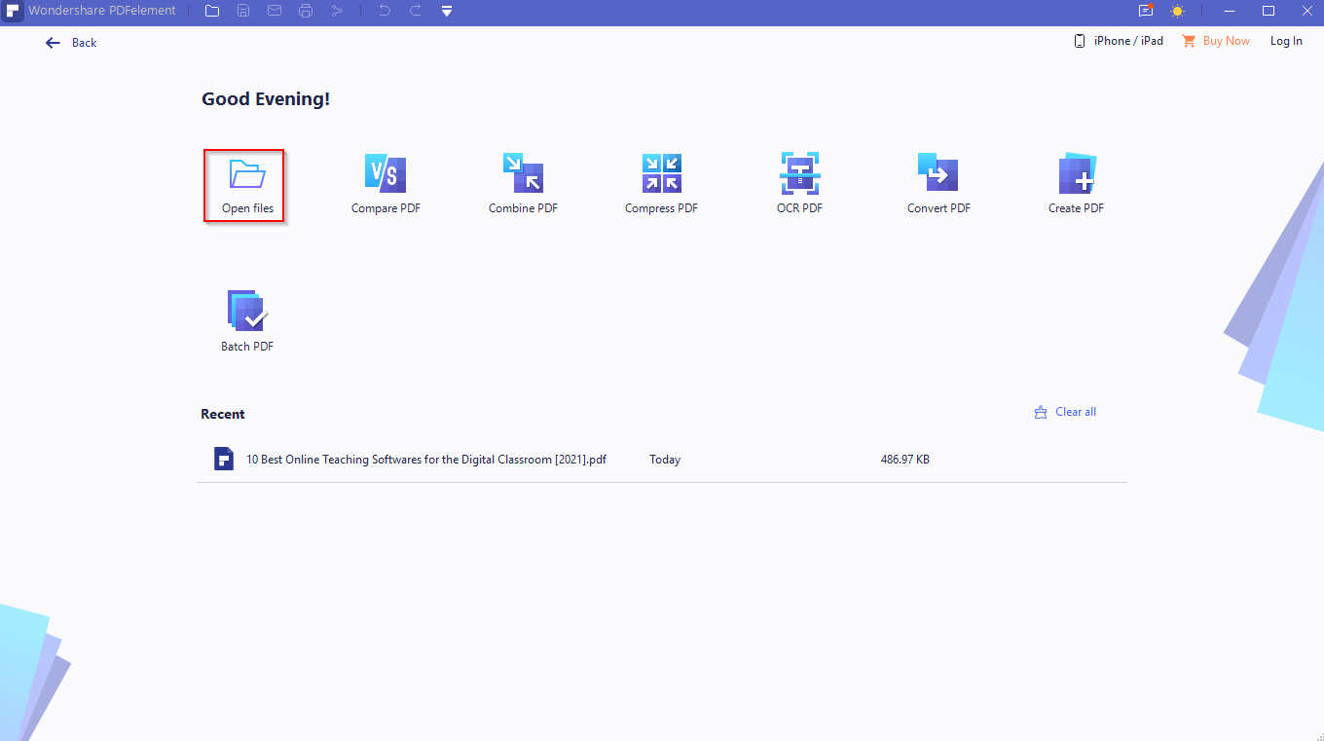Viewport: 1324px width, 741px height.
Task: Click the 'Today' date in the recent list
Action: pos(665,460)
